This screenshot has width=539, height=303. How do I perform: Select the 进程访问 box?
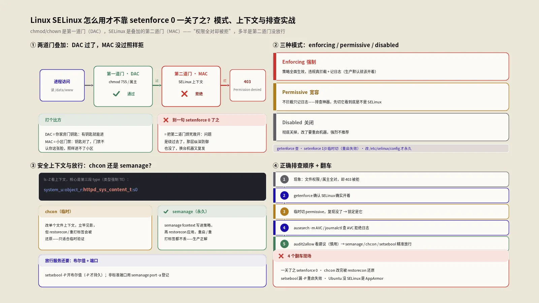(62, 85)
